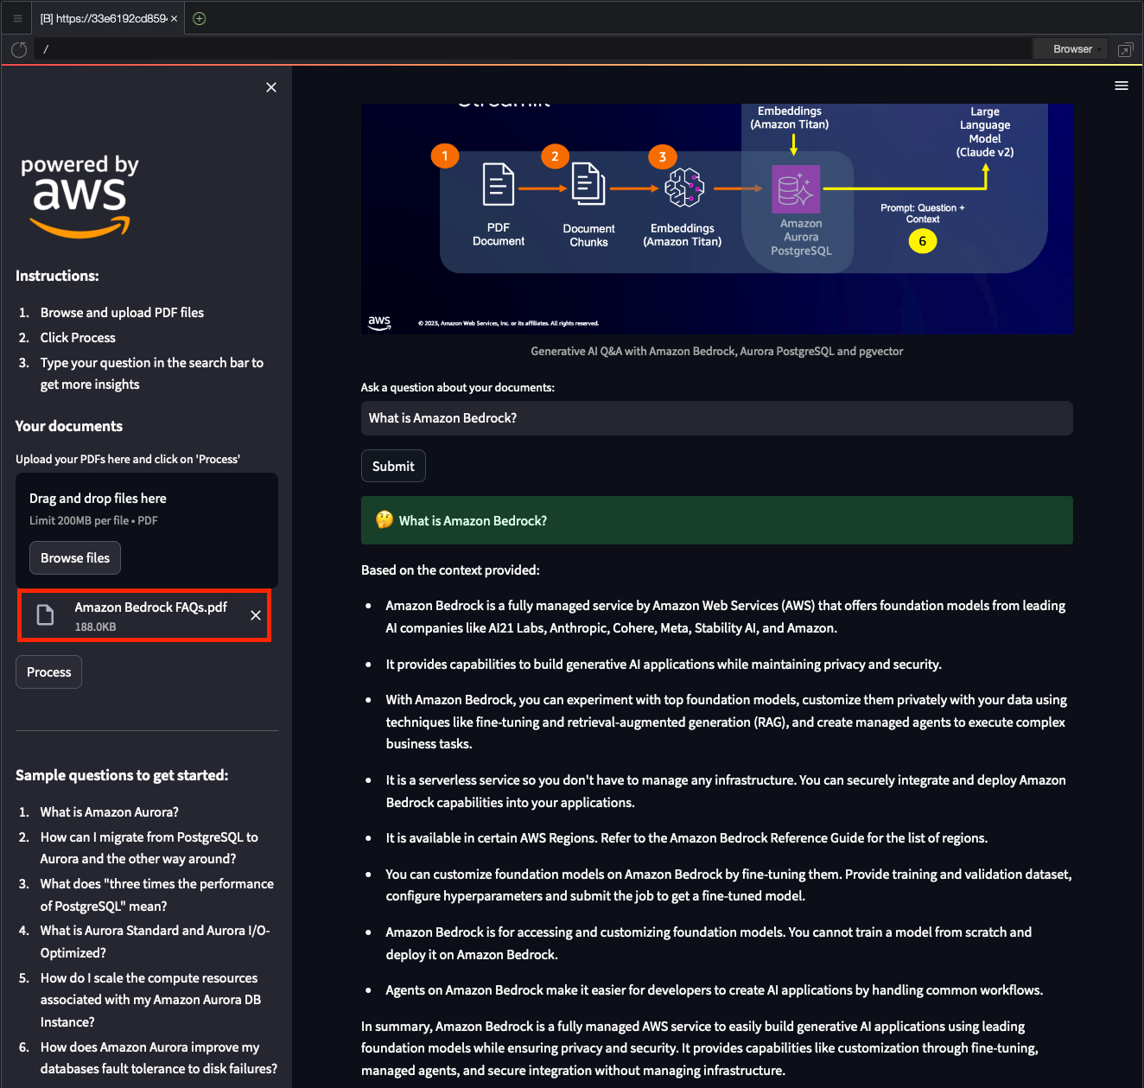Click the 'Sample questions to get started:' heading
The image size is (1144, 1088).
[x=122, y=775]
